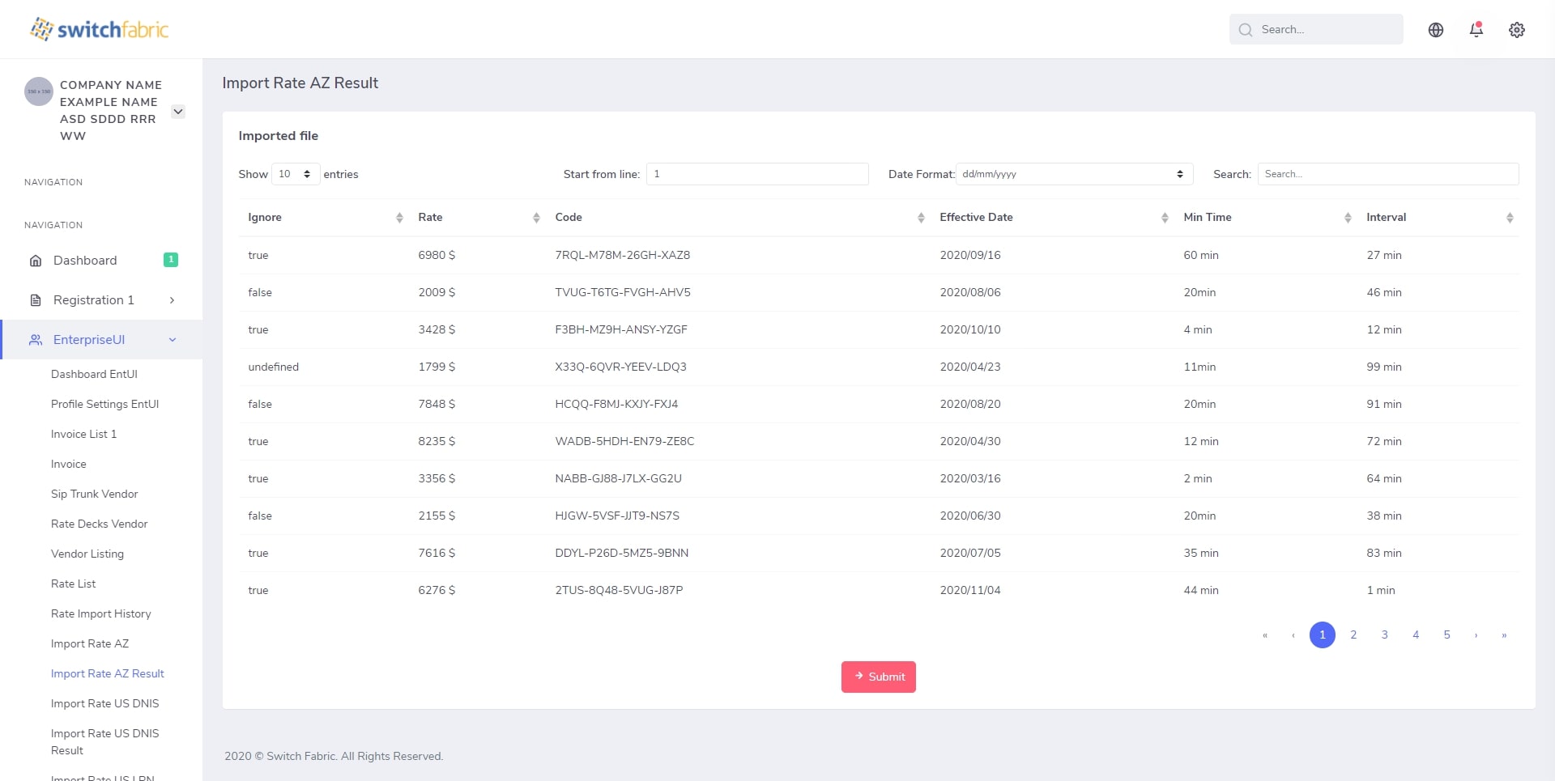Select Vendor Listing sidebar item

[x=87, y=554]
